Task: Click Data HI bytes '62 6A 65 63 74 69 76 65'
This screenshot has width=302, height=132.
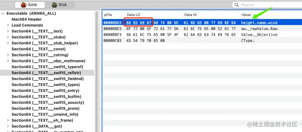Action: click(210, 35)
